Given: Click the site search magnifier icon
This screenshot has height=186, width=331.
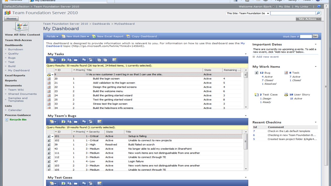Looking at the screenshot, I should coord(318,13).
